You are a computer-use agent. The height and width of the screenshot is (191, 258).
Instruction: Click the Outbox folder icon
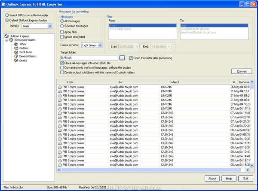pyautogui.click(x=16, y=48)
